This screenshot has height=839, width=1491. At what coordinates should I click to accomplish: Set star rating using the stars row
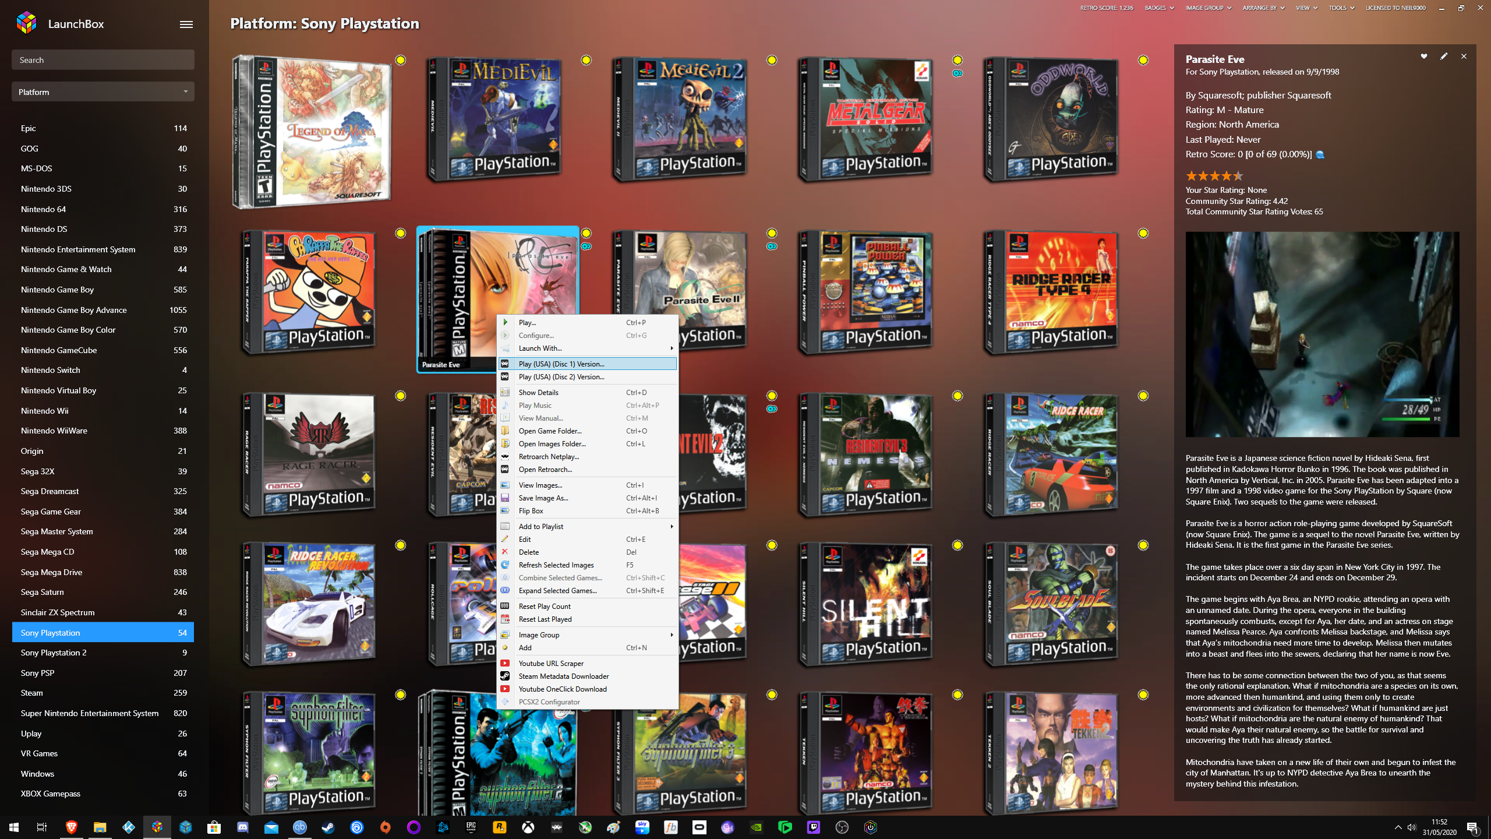point(1214,176)
